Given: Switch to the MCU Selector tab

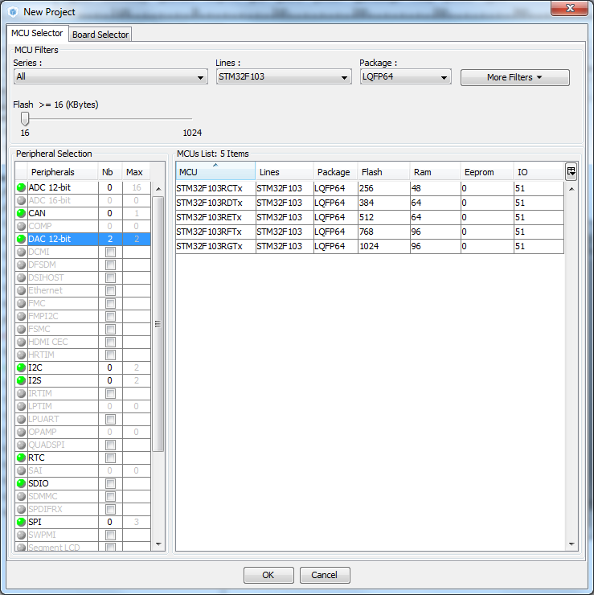Looking at the screenshot, I should click(37, 34).
